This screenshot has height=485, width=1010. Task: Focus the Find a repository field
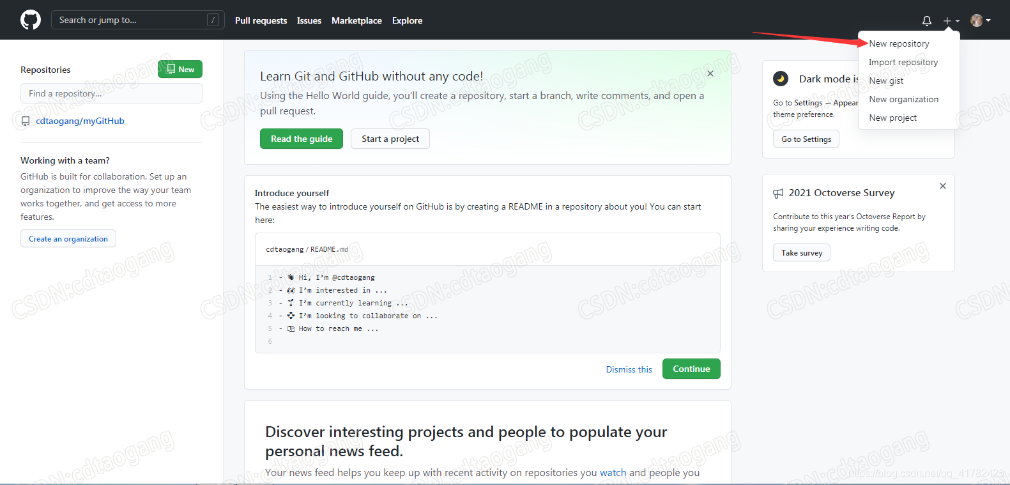pyautogui.click(x=111, y=93)
